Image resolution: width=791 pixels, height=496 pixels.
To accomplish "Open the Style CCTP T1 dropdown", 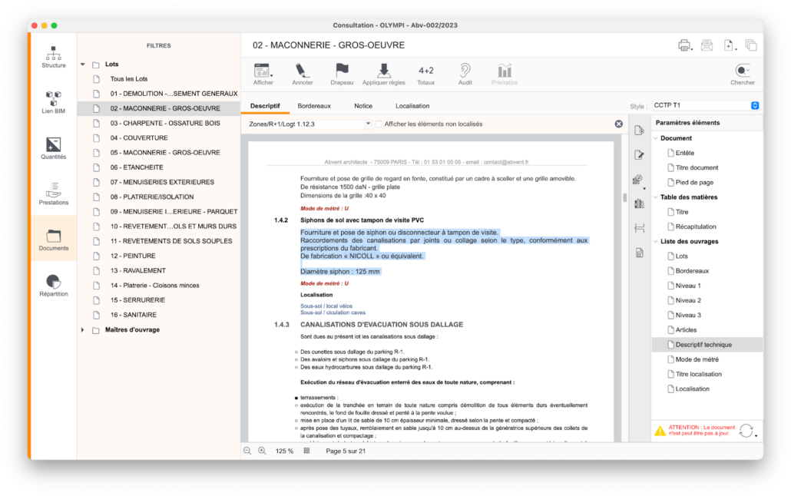I will (x=706, y=105).
